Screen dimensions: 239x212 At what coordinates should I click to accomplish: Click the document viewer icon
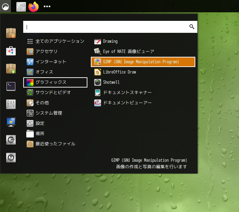pos(98,103)
